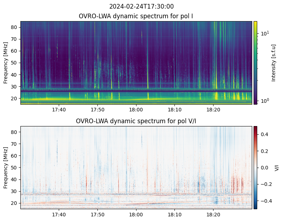The width and height of the screenshot is (283, 221).
Task: Pick the yellow top of the intensity colorbar
Action: point(255,23)
